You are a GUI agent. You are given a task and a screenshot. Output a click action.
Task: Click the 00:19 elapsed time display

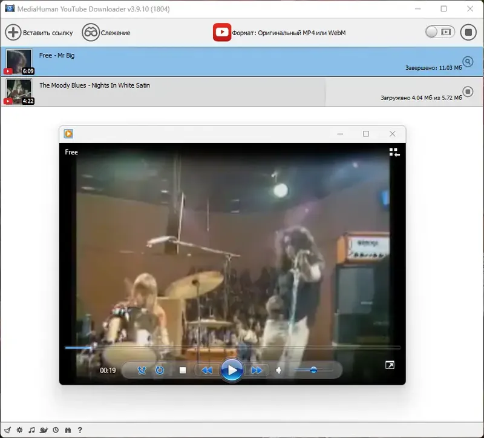(x=108, y=370)
